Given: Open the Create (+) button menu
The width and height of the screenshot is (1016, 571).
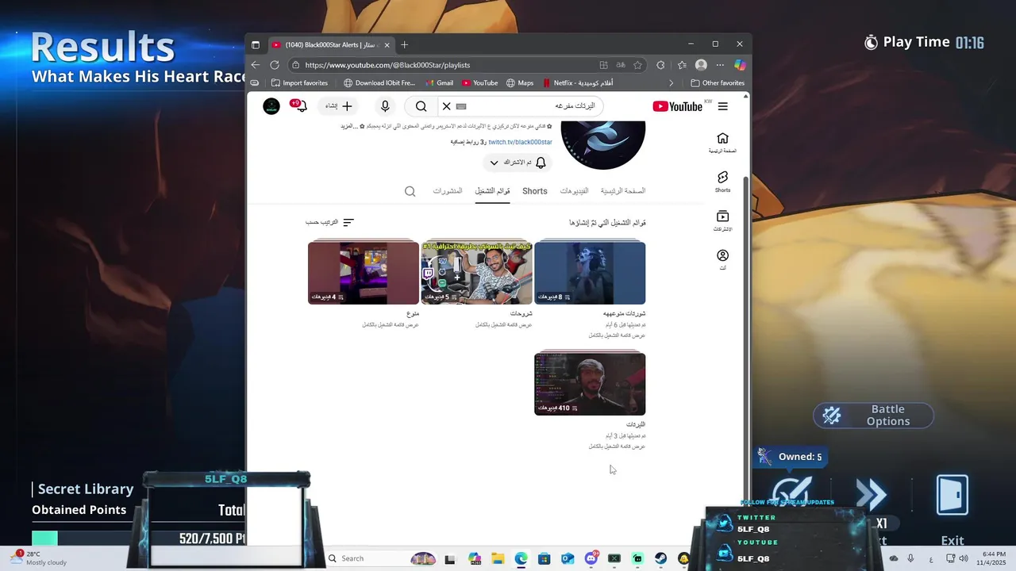Looking at the screenshot, I should click(x=339, y=106).
